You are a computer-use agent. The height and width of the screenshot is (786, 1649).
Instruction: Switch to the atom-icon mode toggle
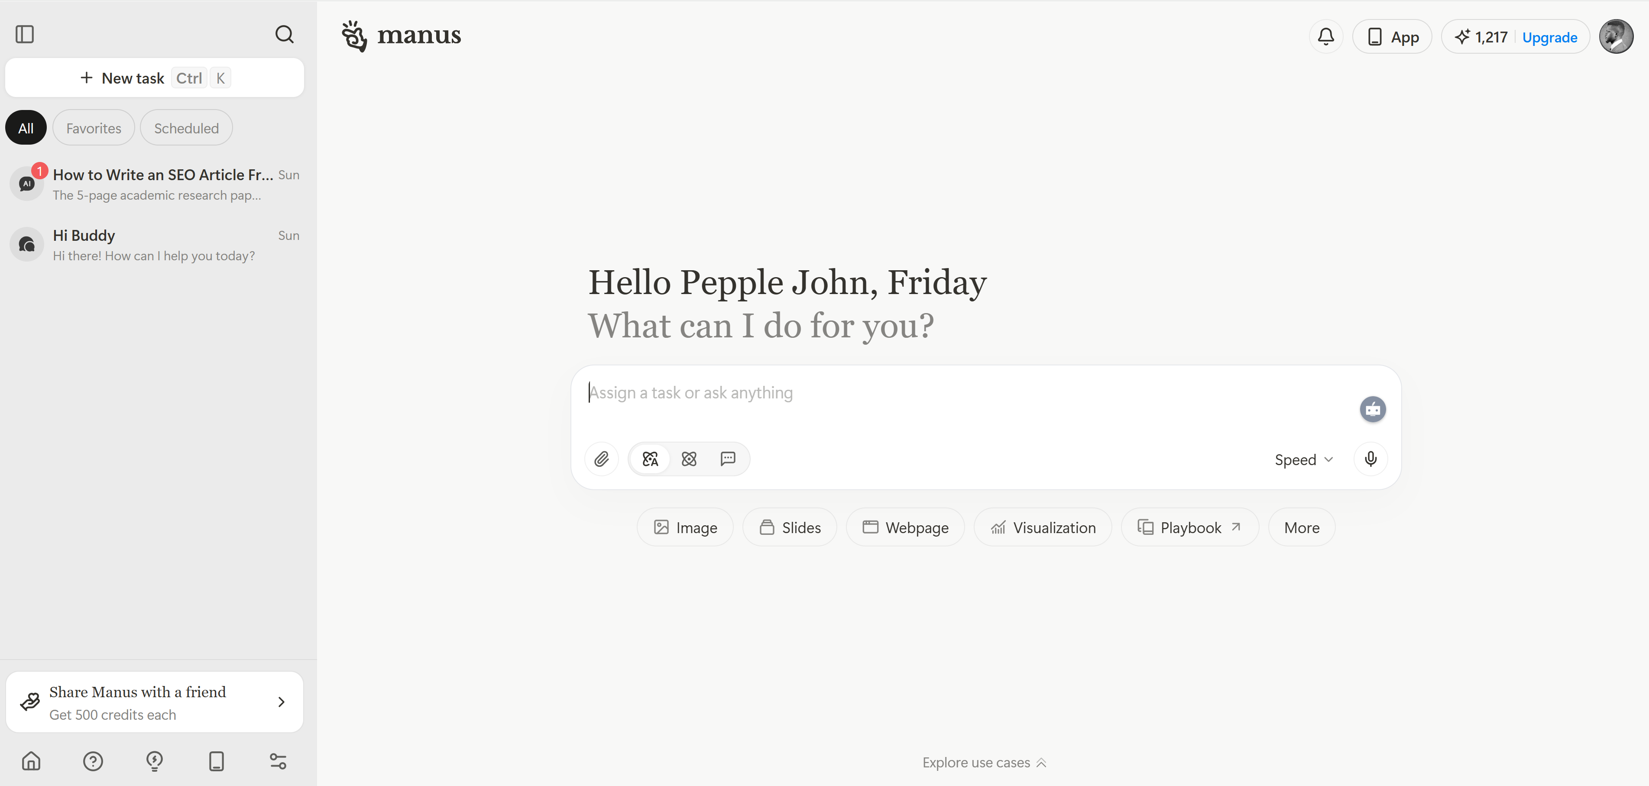tap(689, 459)
